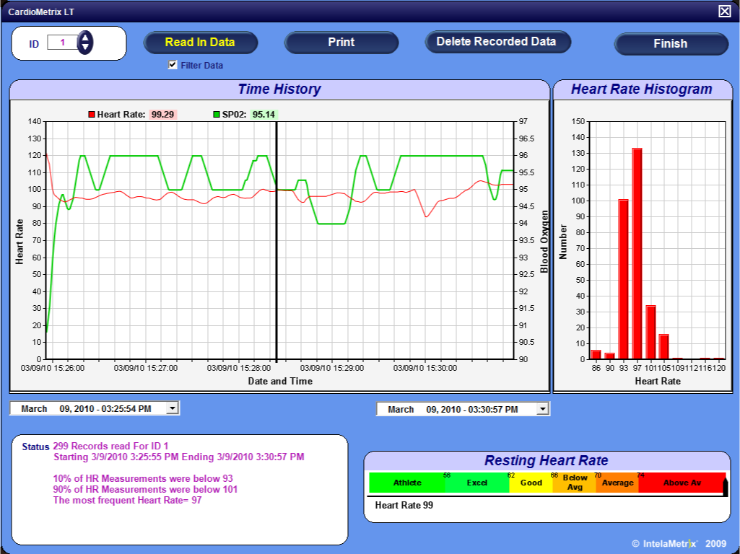Click the ID number input field

point(63,43)
